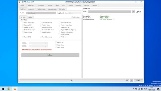Enable the IMEI 2 checkbox
The height and width of the screenshot is (91, 161).
tap(30, 46)
